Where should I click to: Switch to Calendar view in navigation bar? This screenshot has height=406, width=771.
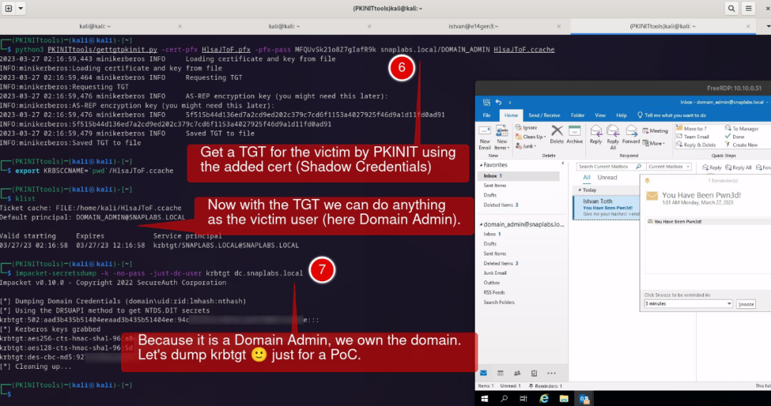coord(500,374)
